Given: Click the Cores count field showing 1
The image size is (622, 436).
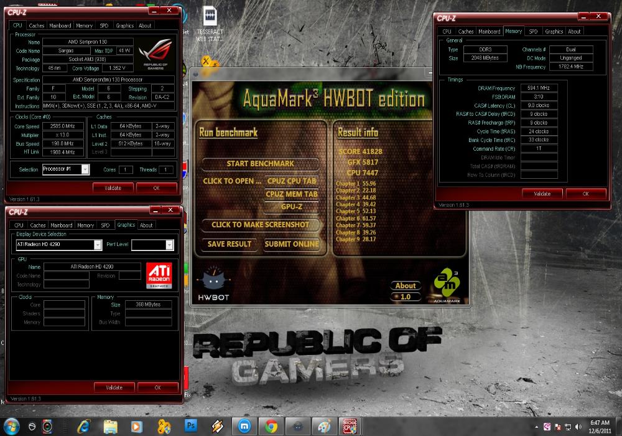Looking at the screenshot, I should 126,169.
